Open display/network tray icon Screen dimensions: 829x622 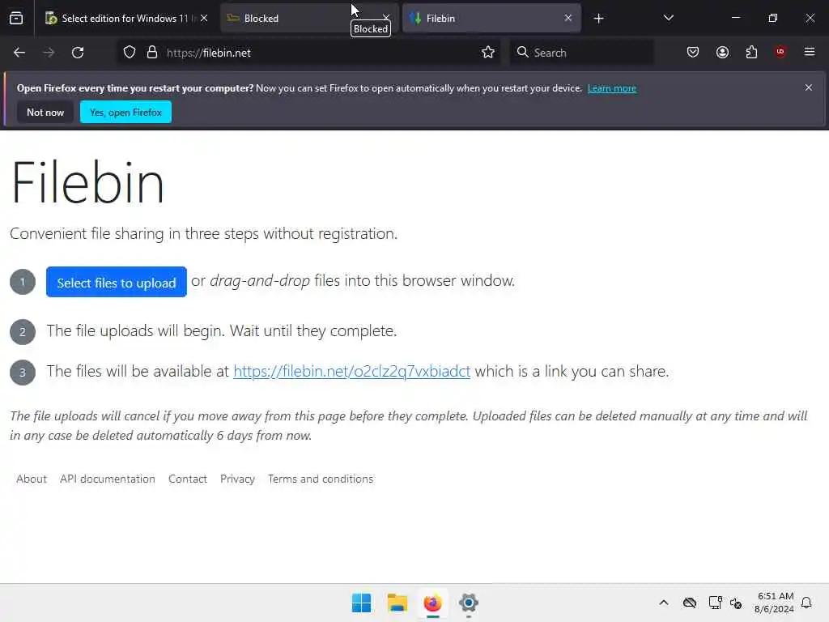click(715, 603)
